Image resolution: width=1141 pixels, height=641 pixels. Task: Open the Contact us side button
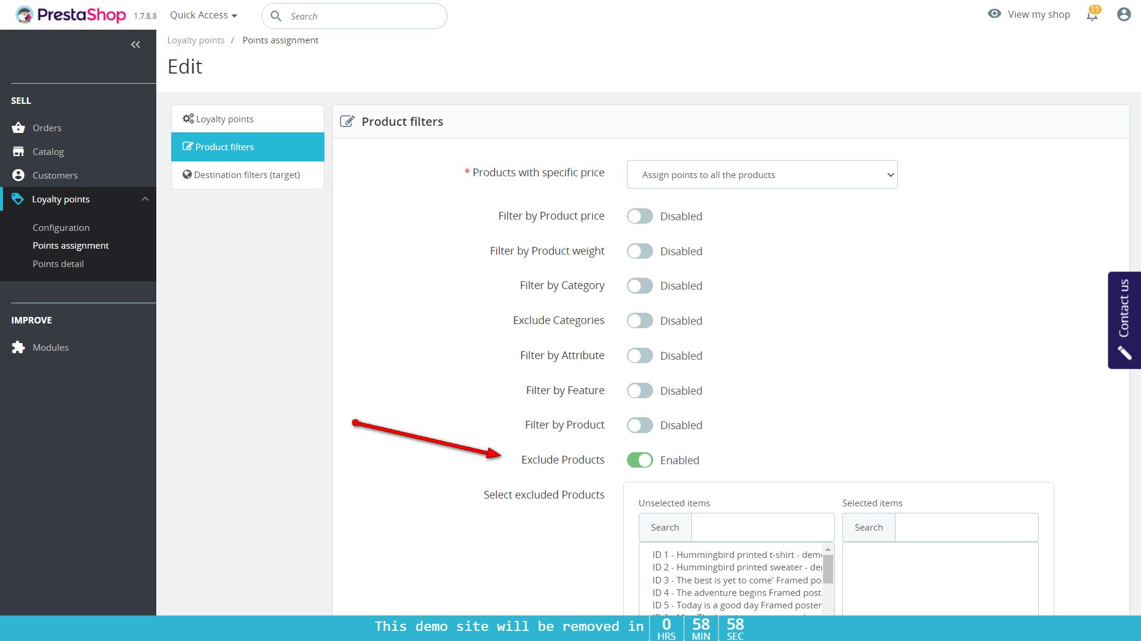pyautogui.click(x=1123, y=320)
